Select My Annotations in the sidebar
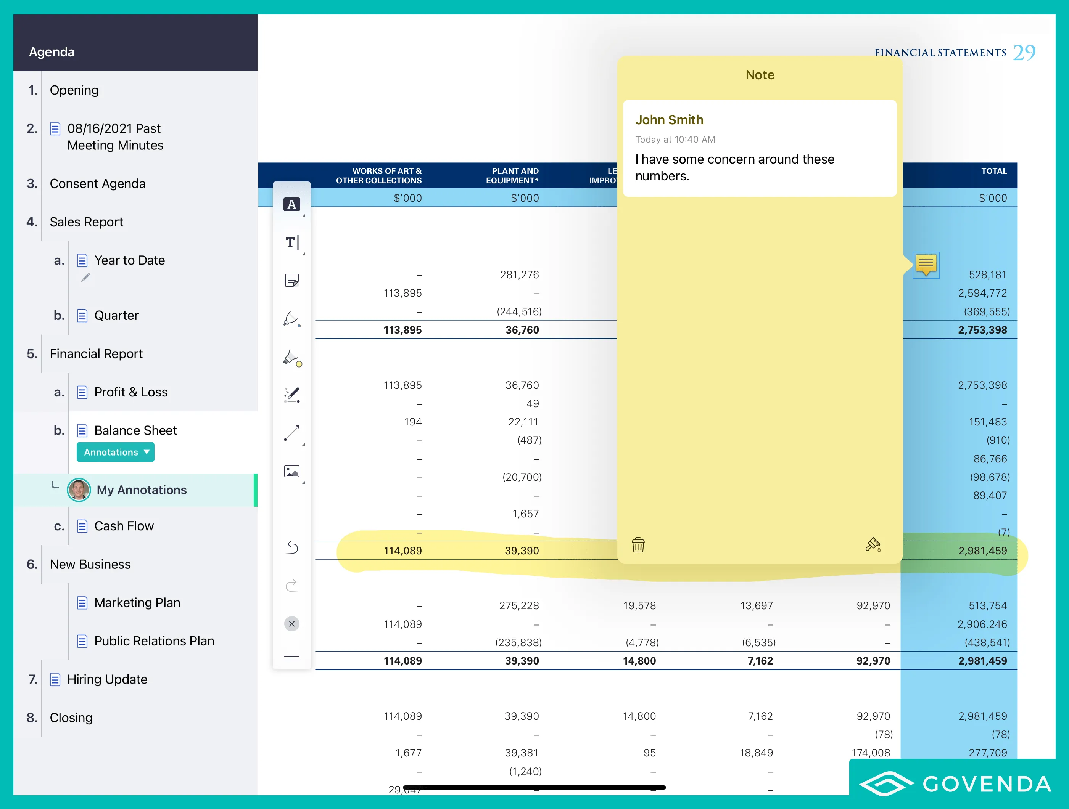 [142, 490]
